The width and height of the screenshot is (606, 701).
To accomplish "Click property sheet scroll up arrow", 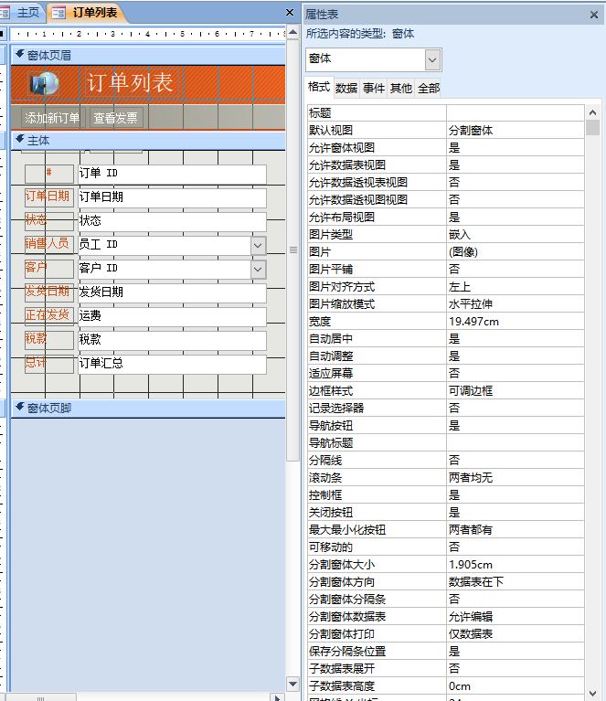I will pos(592,112).
